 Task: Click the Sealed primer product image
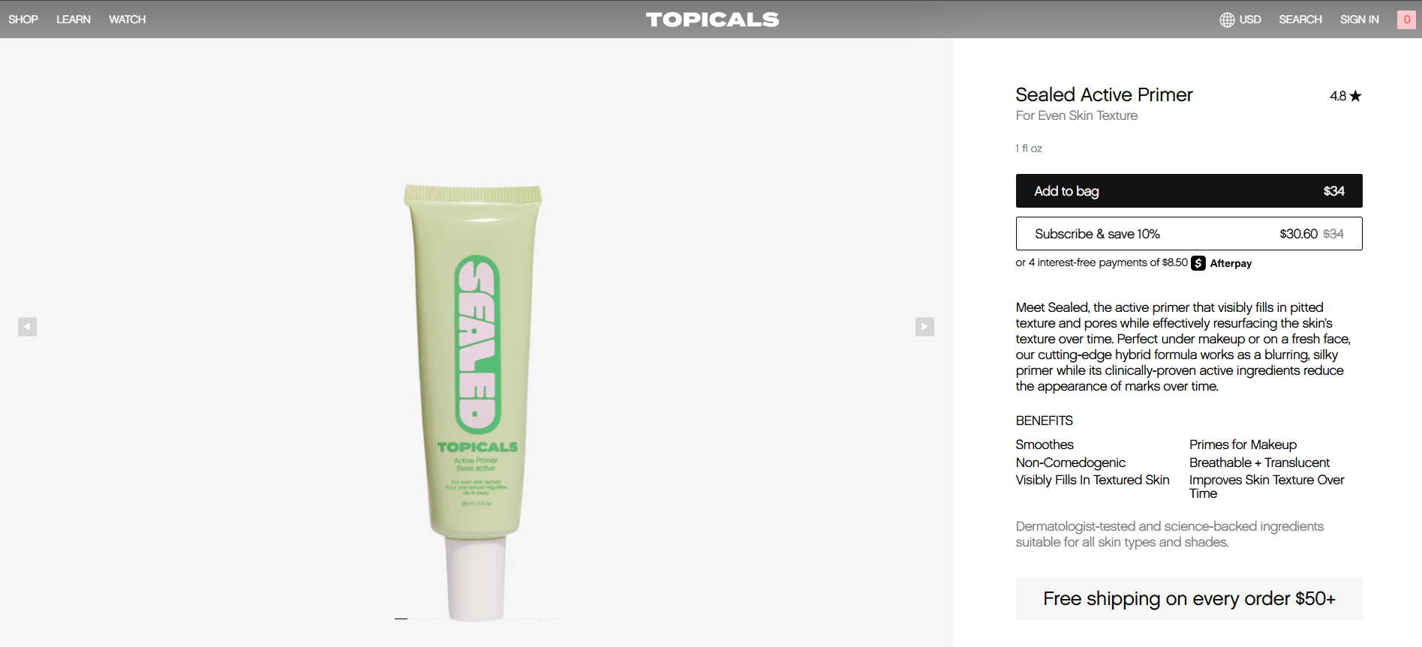click(473, 402)
